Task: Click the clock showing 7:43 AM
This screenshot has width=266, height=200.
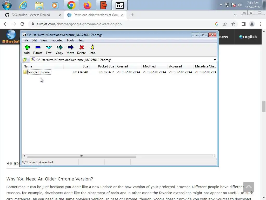Action: click(252, 3)
